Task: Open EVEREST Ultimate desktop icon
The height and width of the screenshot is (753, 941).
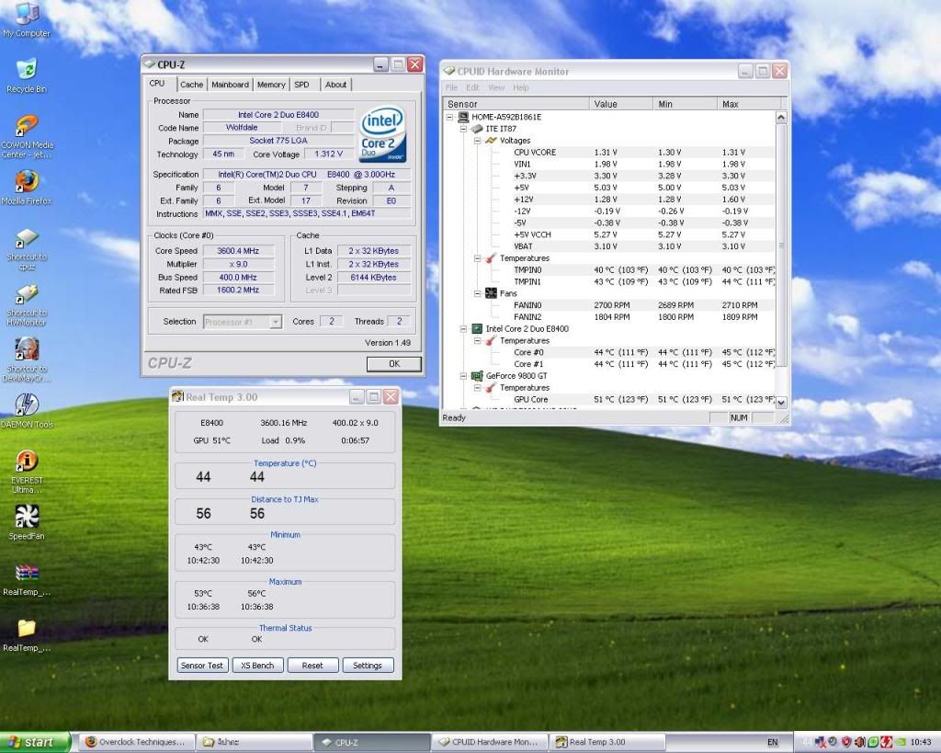Action: (27, 461)
